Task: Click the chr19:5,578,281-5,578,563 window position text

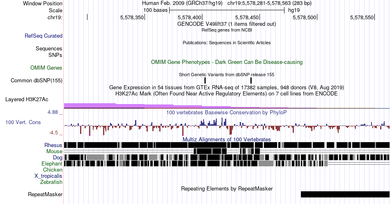Action: 269,3
